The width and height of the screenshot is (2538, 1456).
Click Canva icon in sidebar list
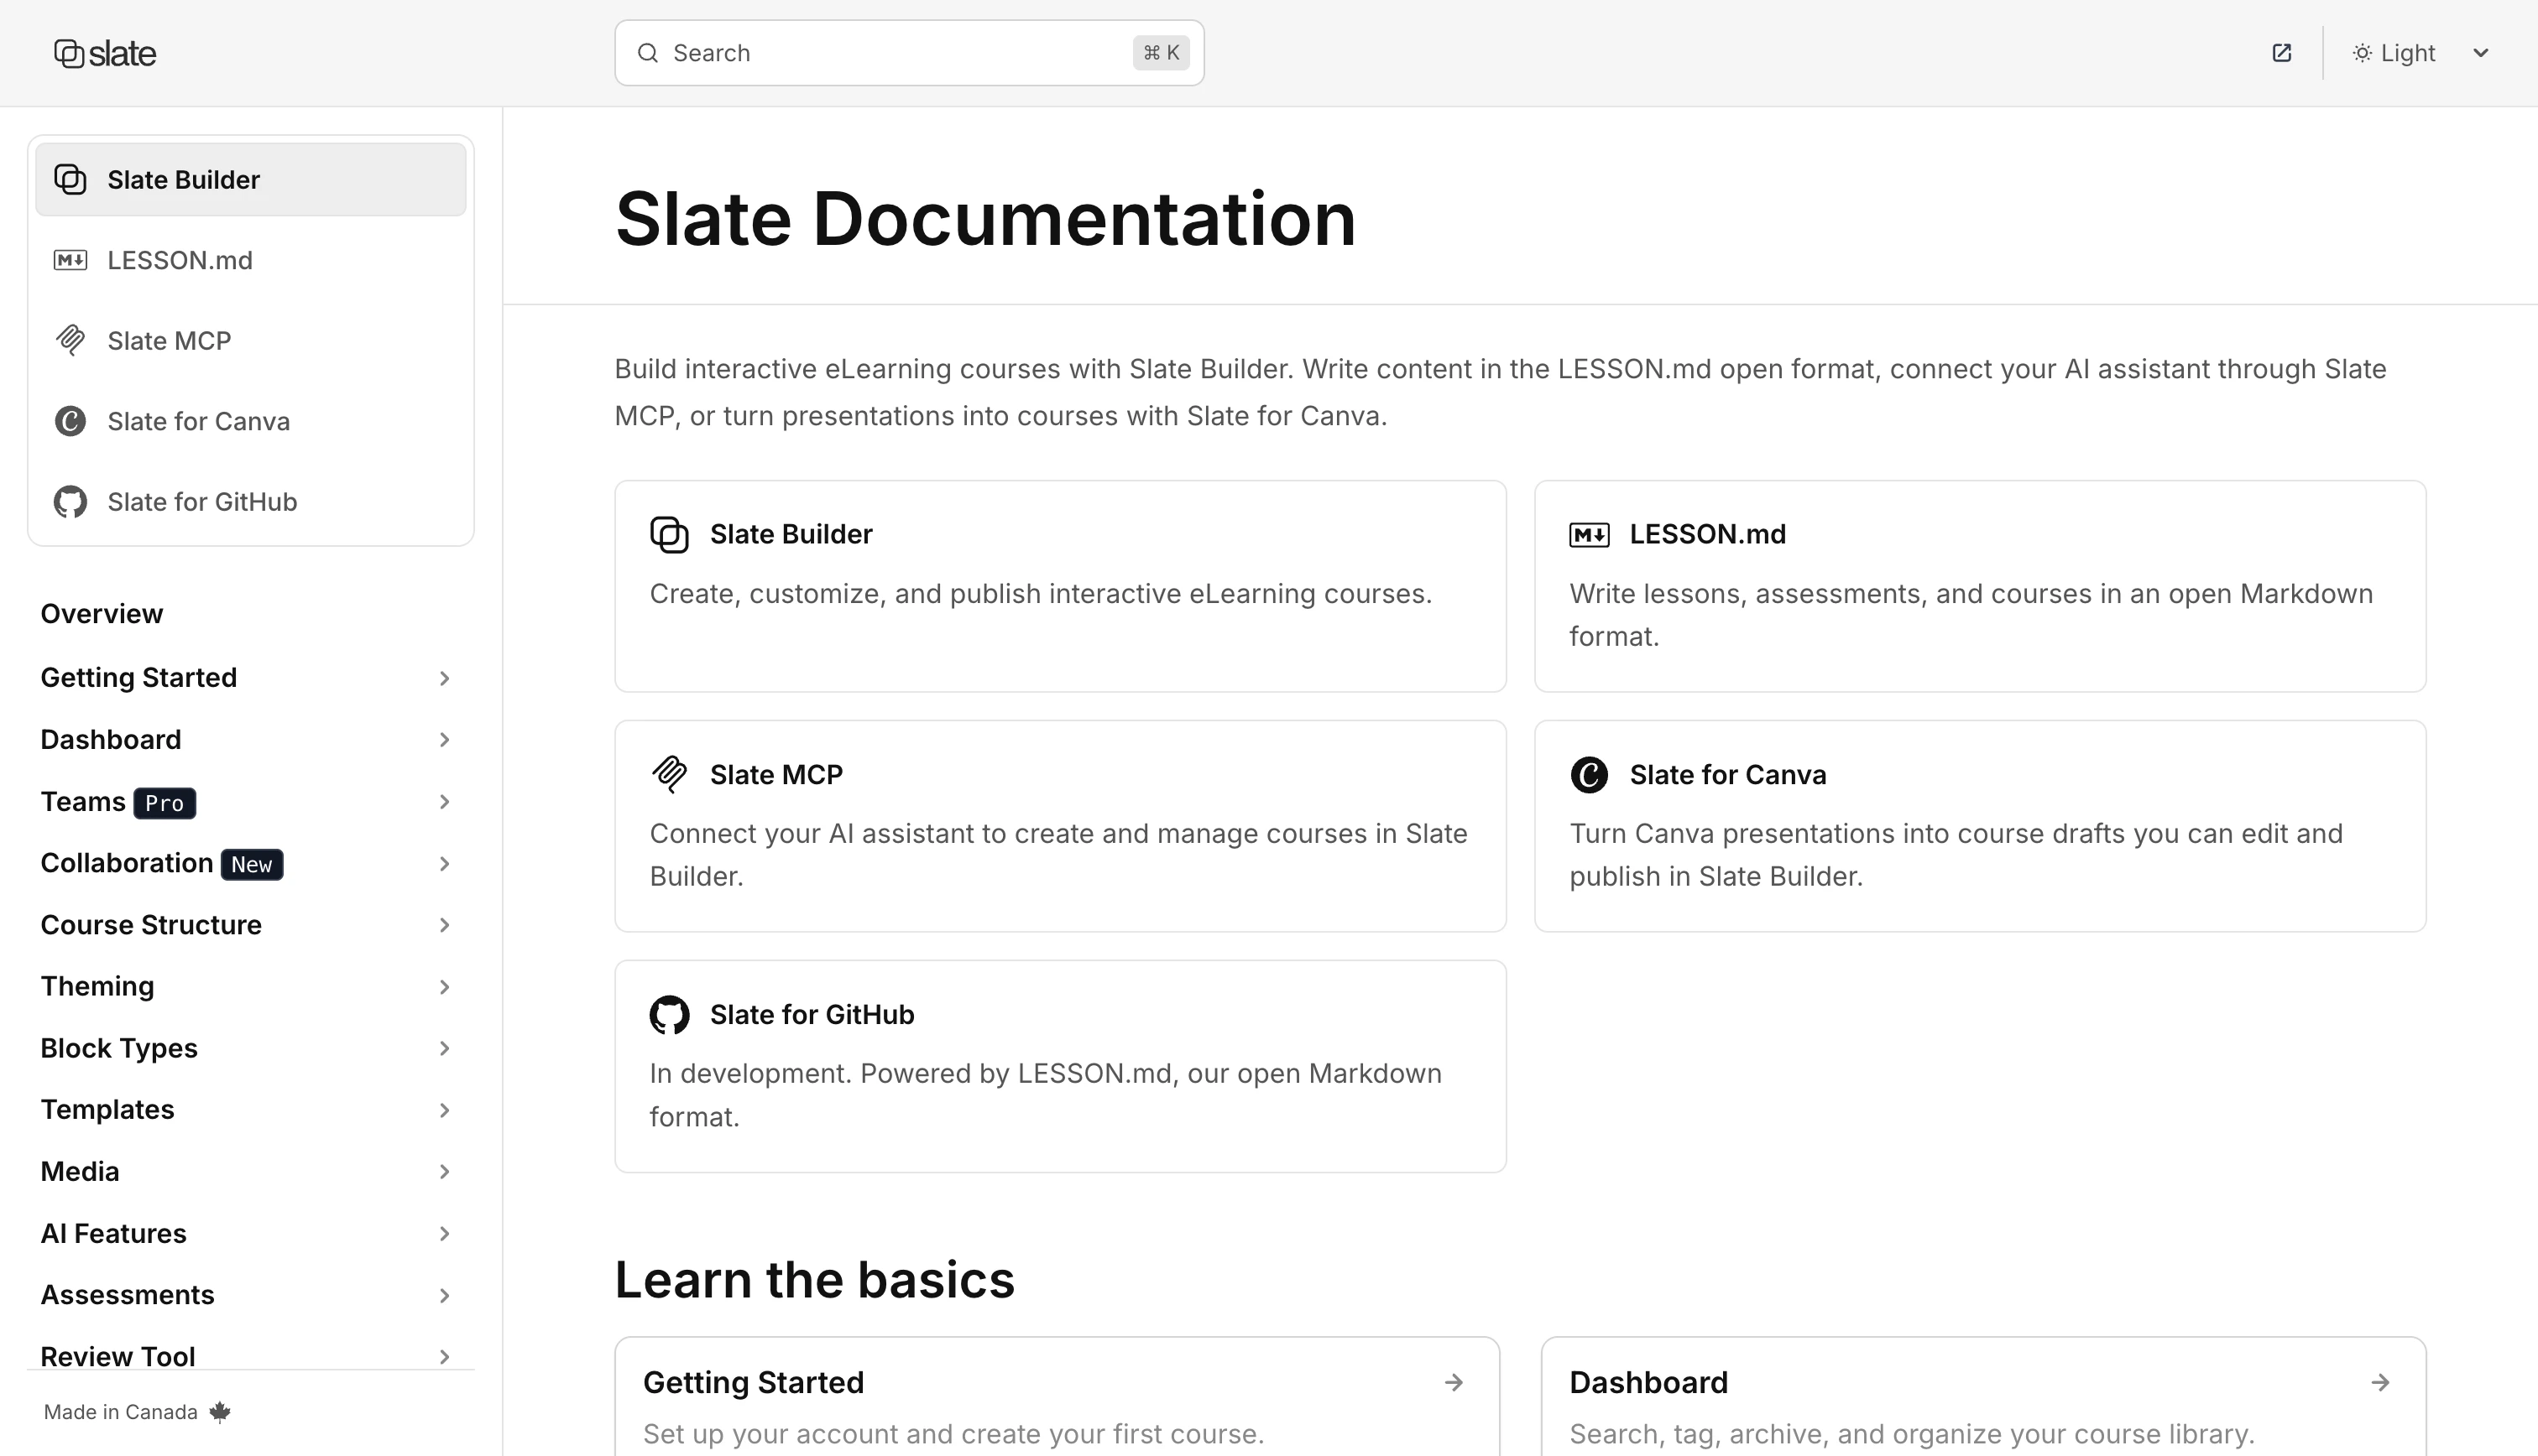pos(70,421)
